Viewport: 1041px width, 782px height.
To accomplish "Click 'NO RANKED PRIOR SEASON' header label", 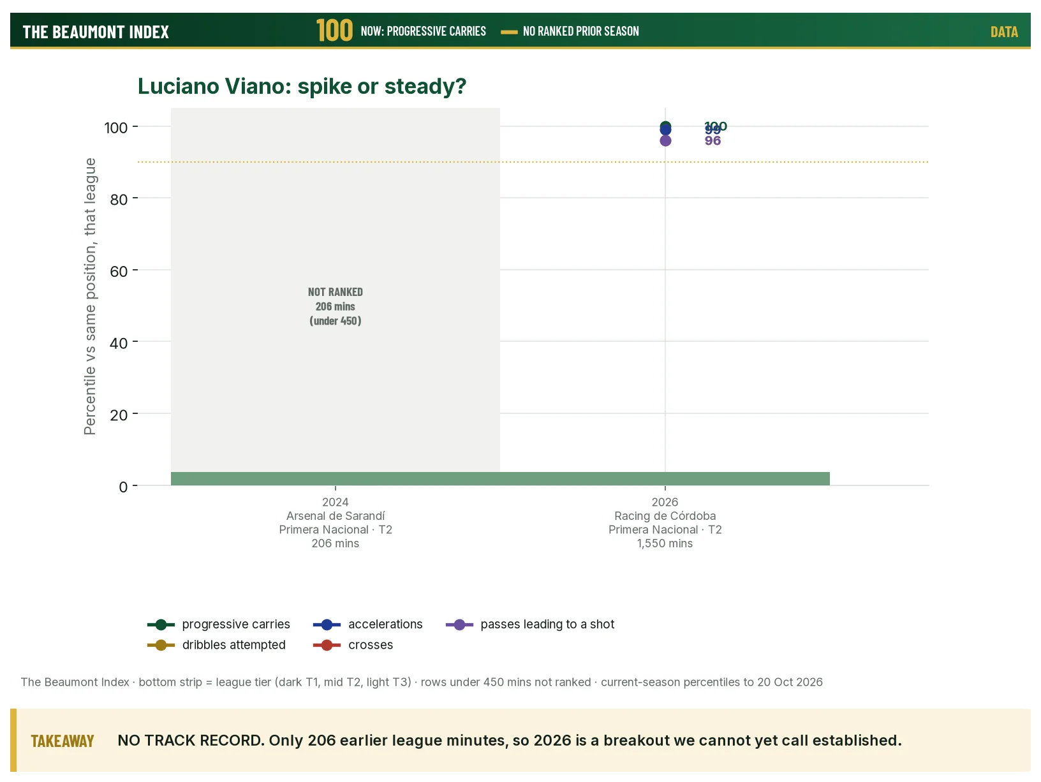I will (580, 31).
